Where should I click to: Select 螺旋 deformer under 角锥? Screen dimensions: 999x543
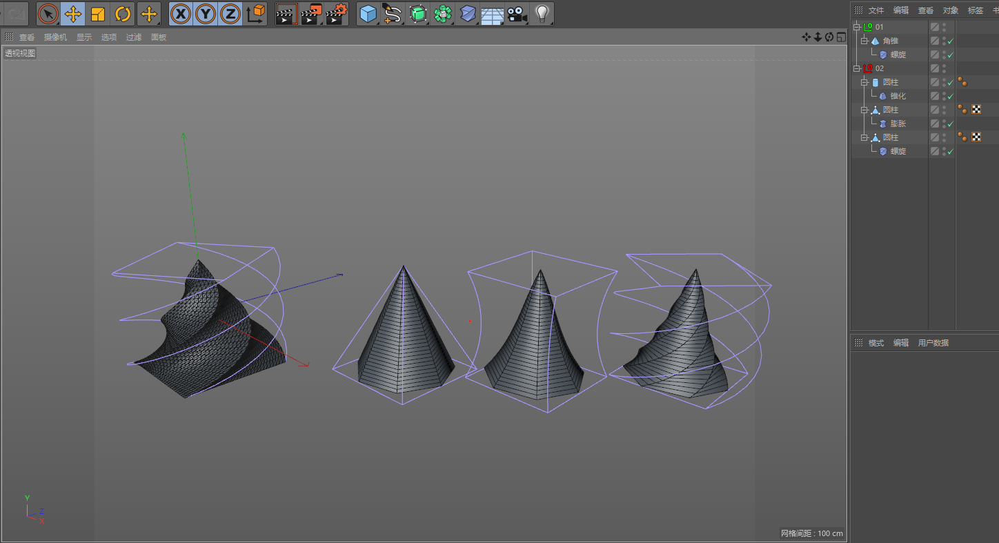pyautogui.click(x=898, y=55)
